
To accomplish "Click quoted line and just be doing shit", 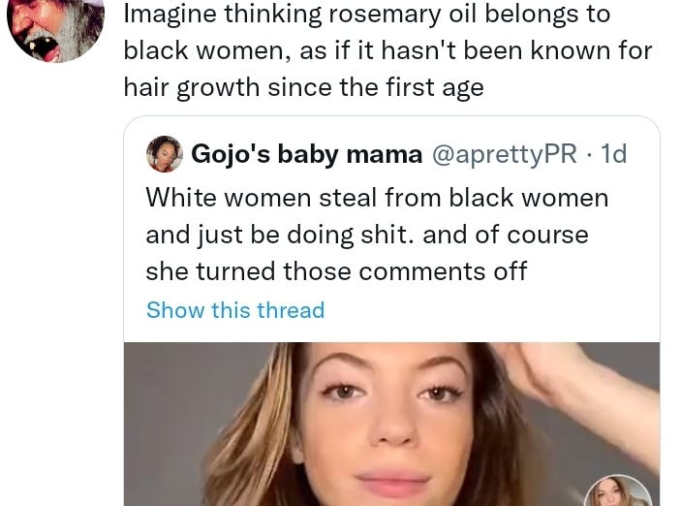I will coord(367,236).
